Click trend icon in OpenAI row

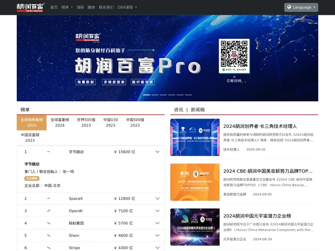[48, 211]
